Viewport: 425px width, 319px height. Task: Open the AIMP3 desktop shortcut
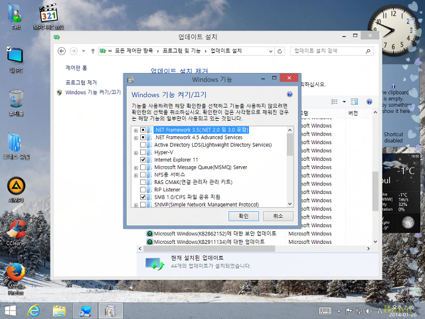pos(16,189)
